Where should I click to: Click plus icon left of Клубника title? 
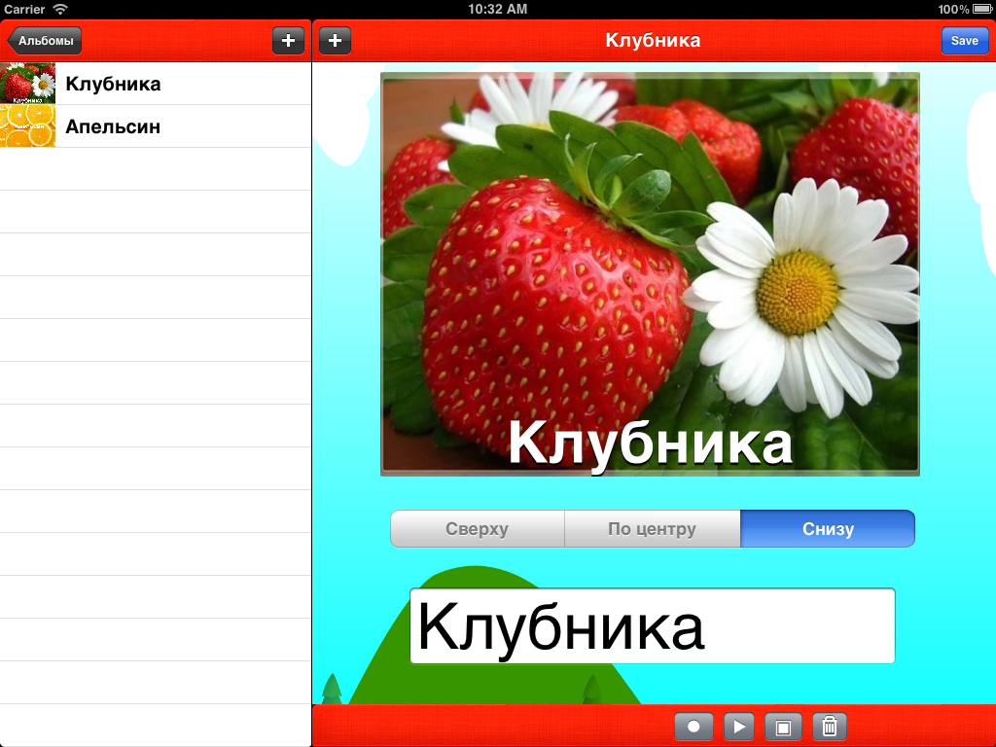tap(335, 40)
